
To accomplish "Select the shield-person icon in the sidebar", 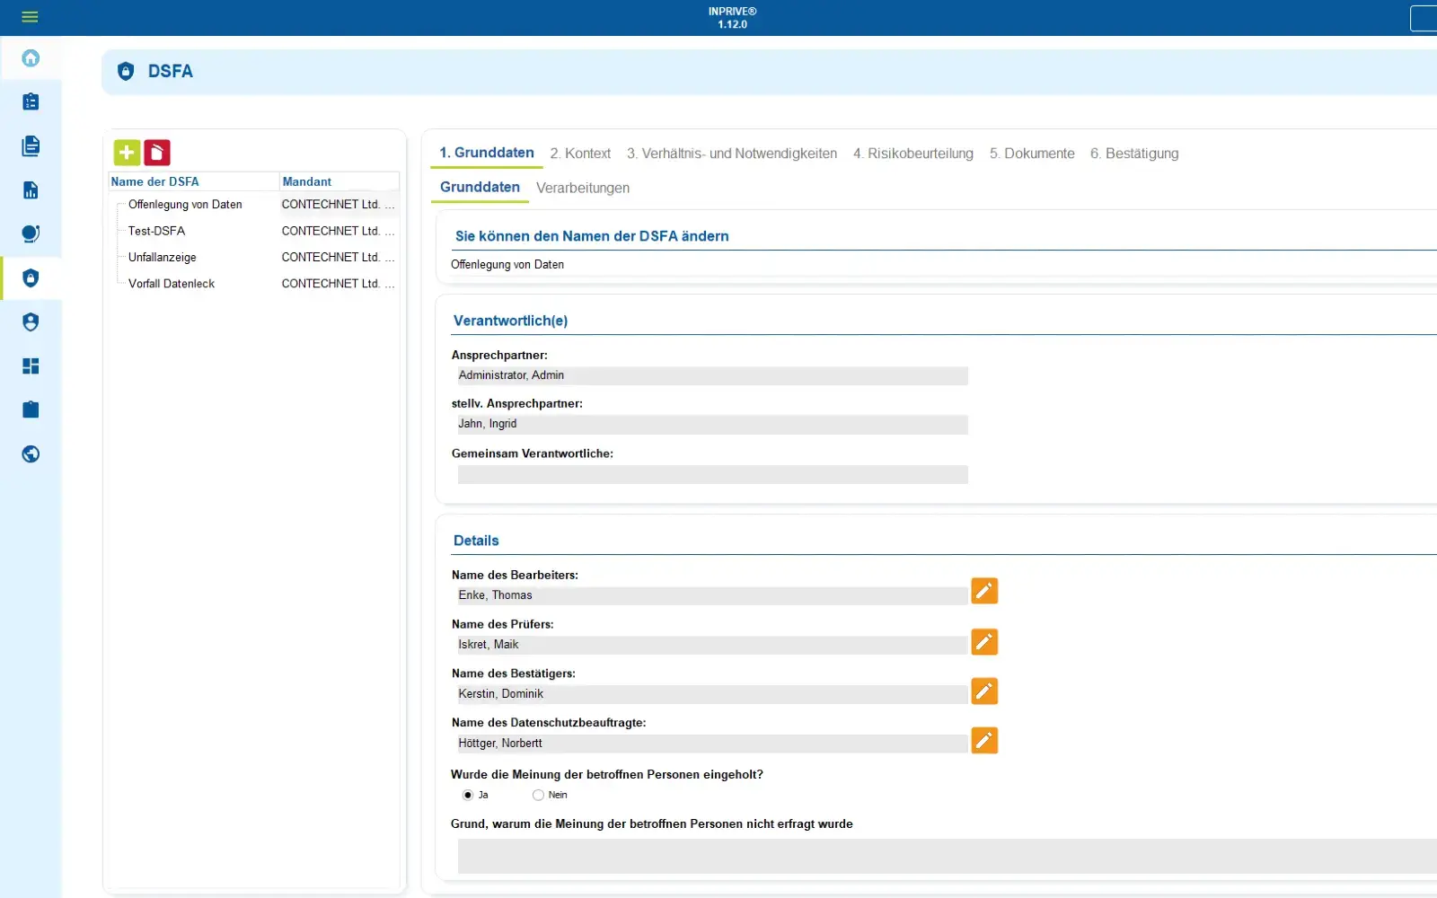I will (x=31, y=321).
